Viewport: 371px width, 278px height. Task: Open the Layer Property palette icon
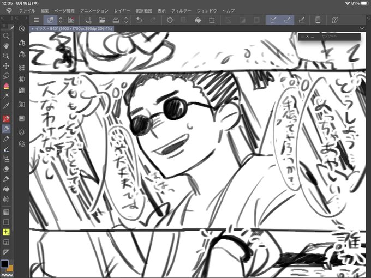tap(22, 144)
